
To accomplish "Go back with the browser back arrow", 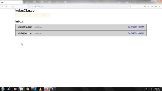I will 2,7.
